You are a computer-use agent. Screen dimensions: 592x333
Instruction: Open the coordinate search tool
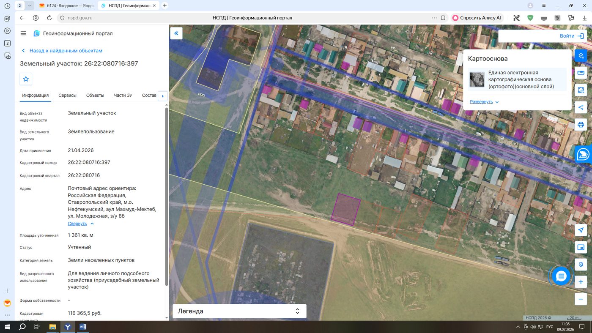581,265
